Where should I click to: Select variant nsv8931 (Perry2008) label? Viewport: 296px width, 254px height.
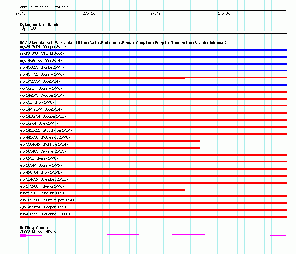[x=39, y=158]
